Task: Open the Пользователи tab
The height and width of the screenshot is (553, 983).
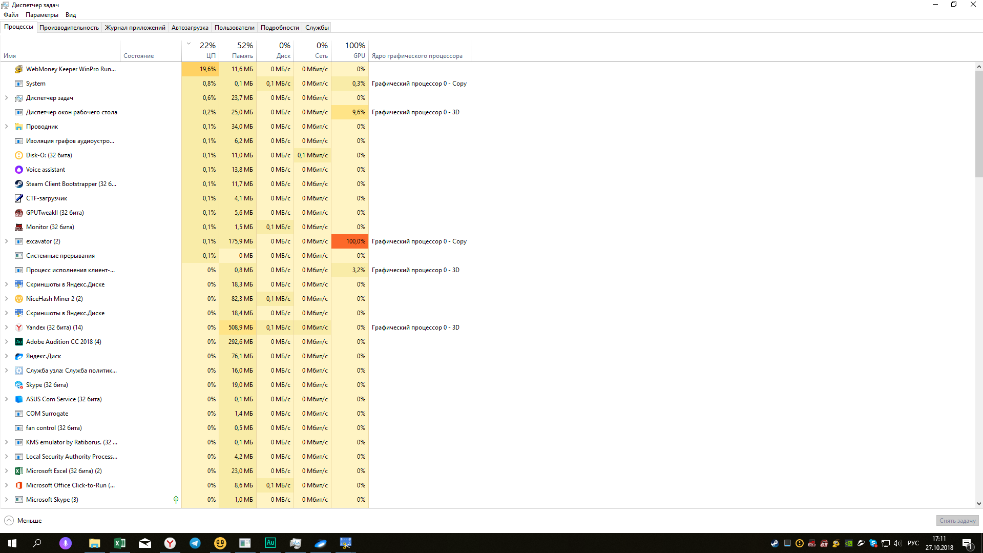Action: coord(235,28)
